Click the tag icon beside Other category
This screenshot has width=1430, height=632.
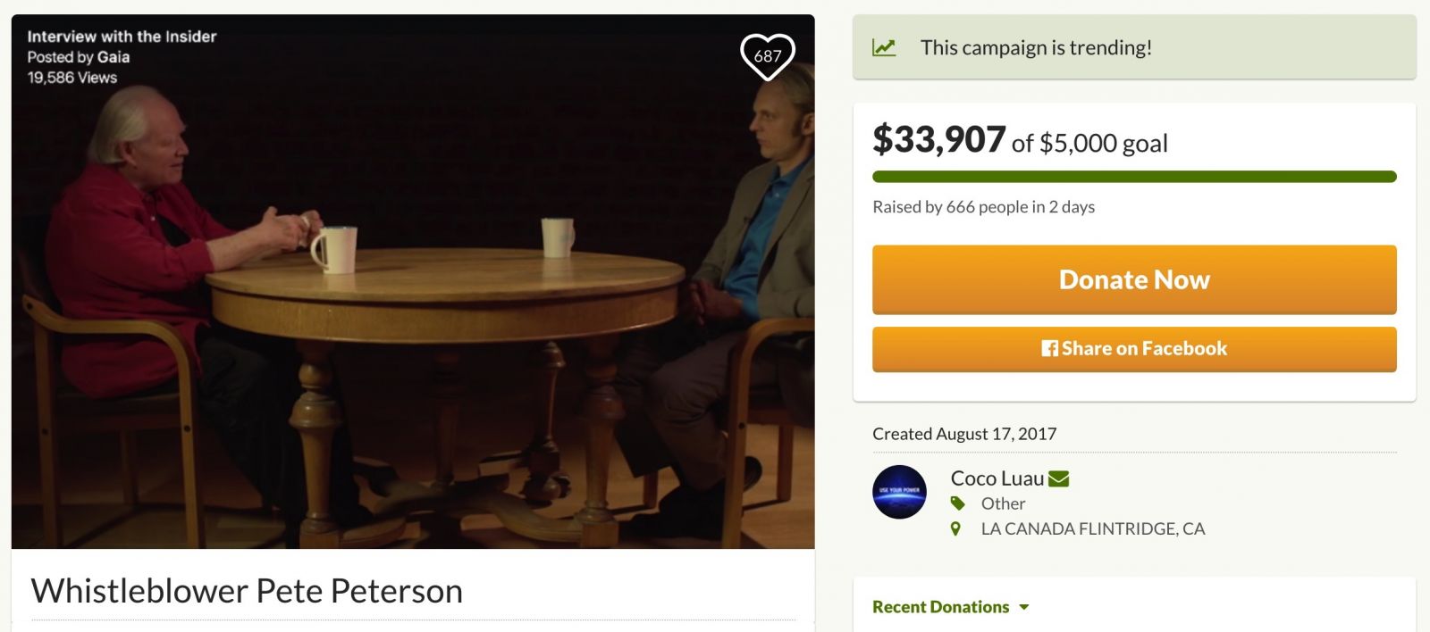click(x=957, y=503)
